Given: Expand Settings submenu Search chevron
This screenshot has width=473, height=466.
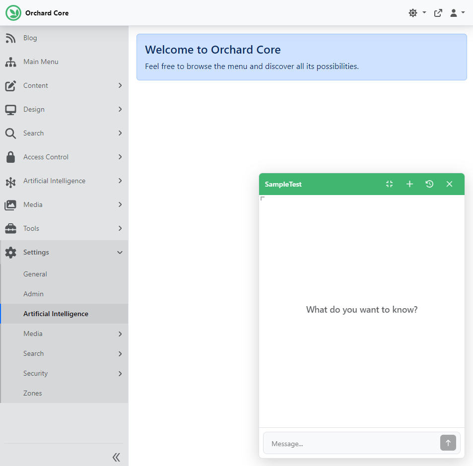Looking at the screenshot, I should (120, 354).
